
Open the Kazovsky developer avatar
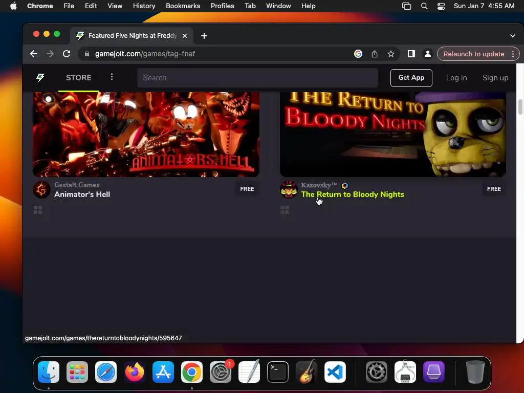(289, 189)
